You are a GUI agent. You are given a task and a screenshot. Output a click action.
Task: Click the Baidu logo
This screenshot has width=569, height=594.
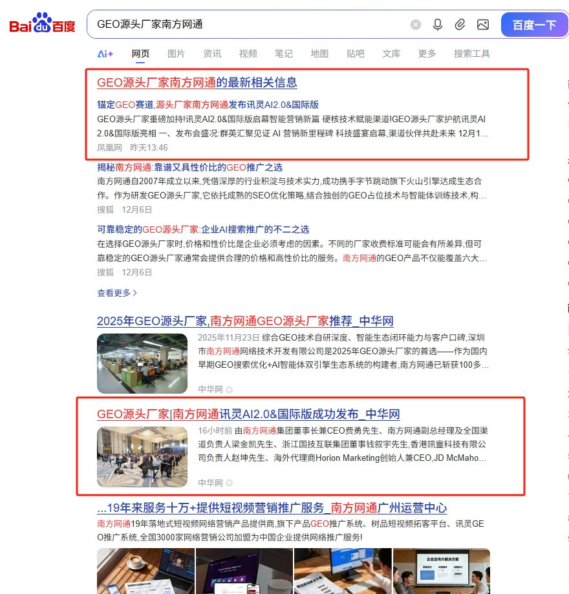(x=42, y=25)
